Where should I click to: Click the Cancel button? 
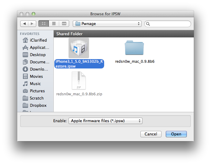[151, 134]
